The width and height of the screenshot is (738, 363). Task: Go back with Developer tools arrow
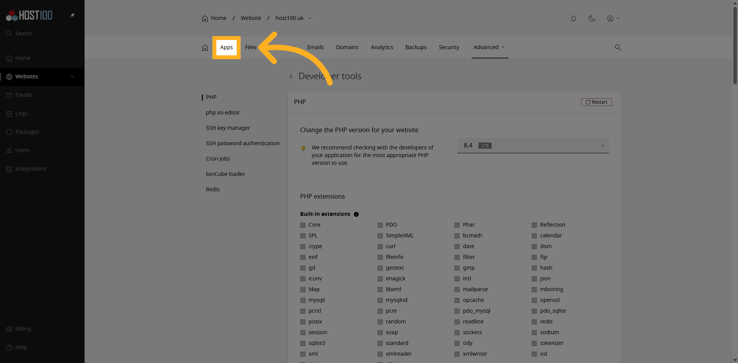(x=291, y=76)
